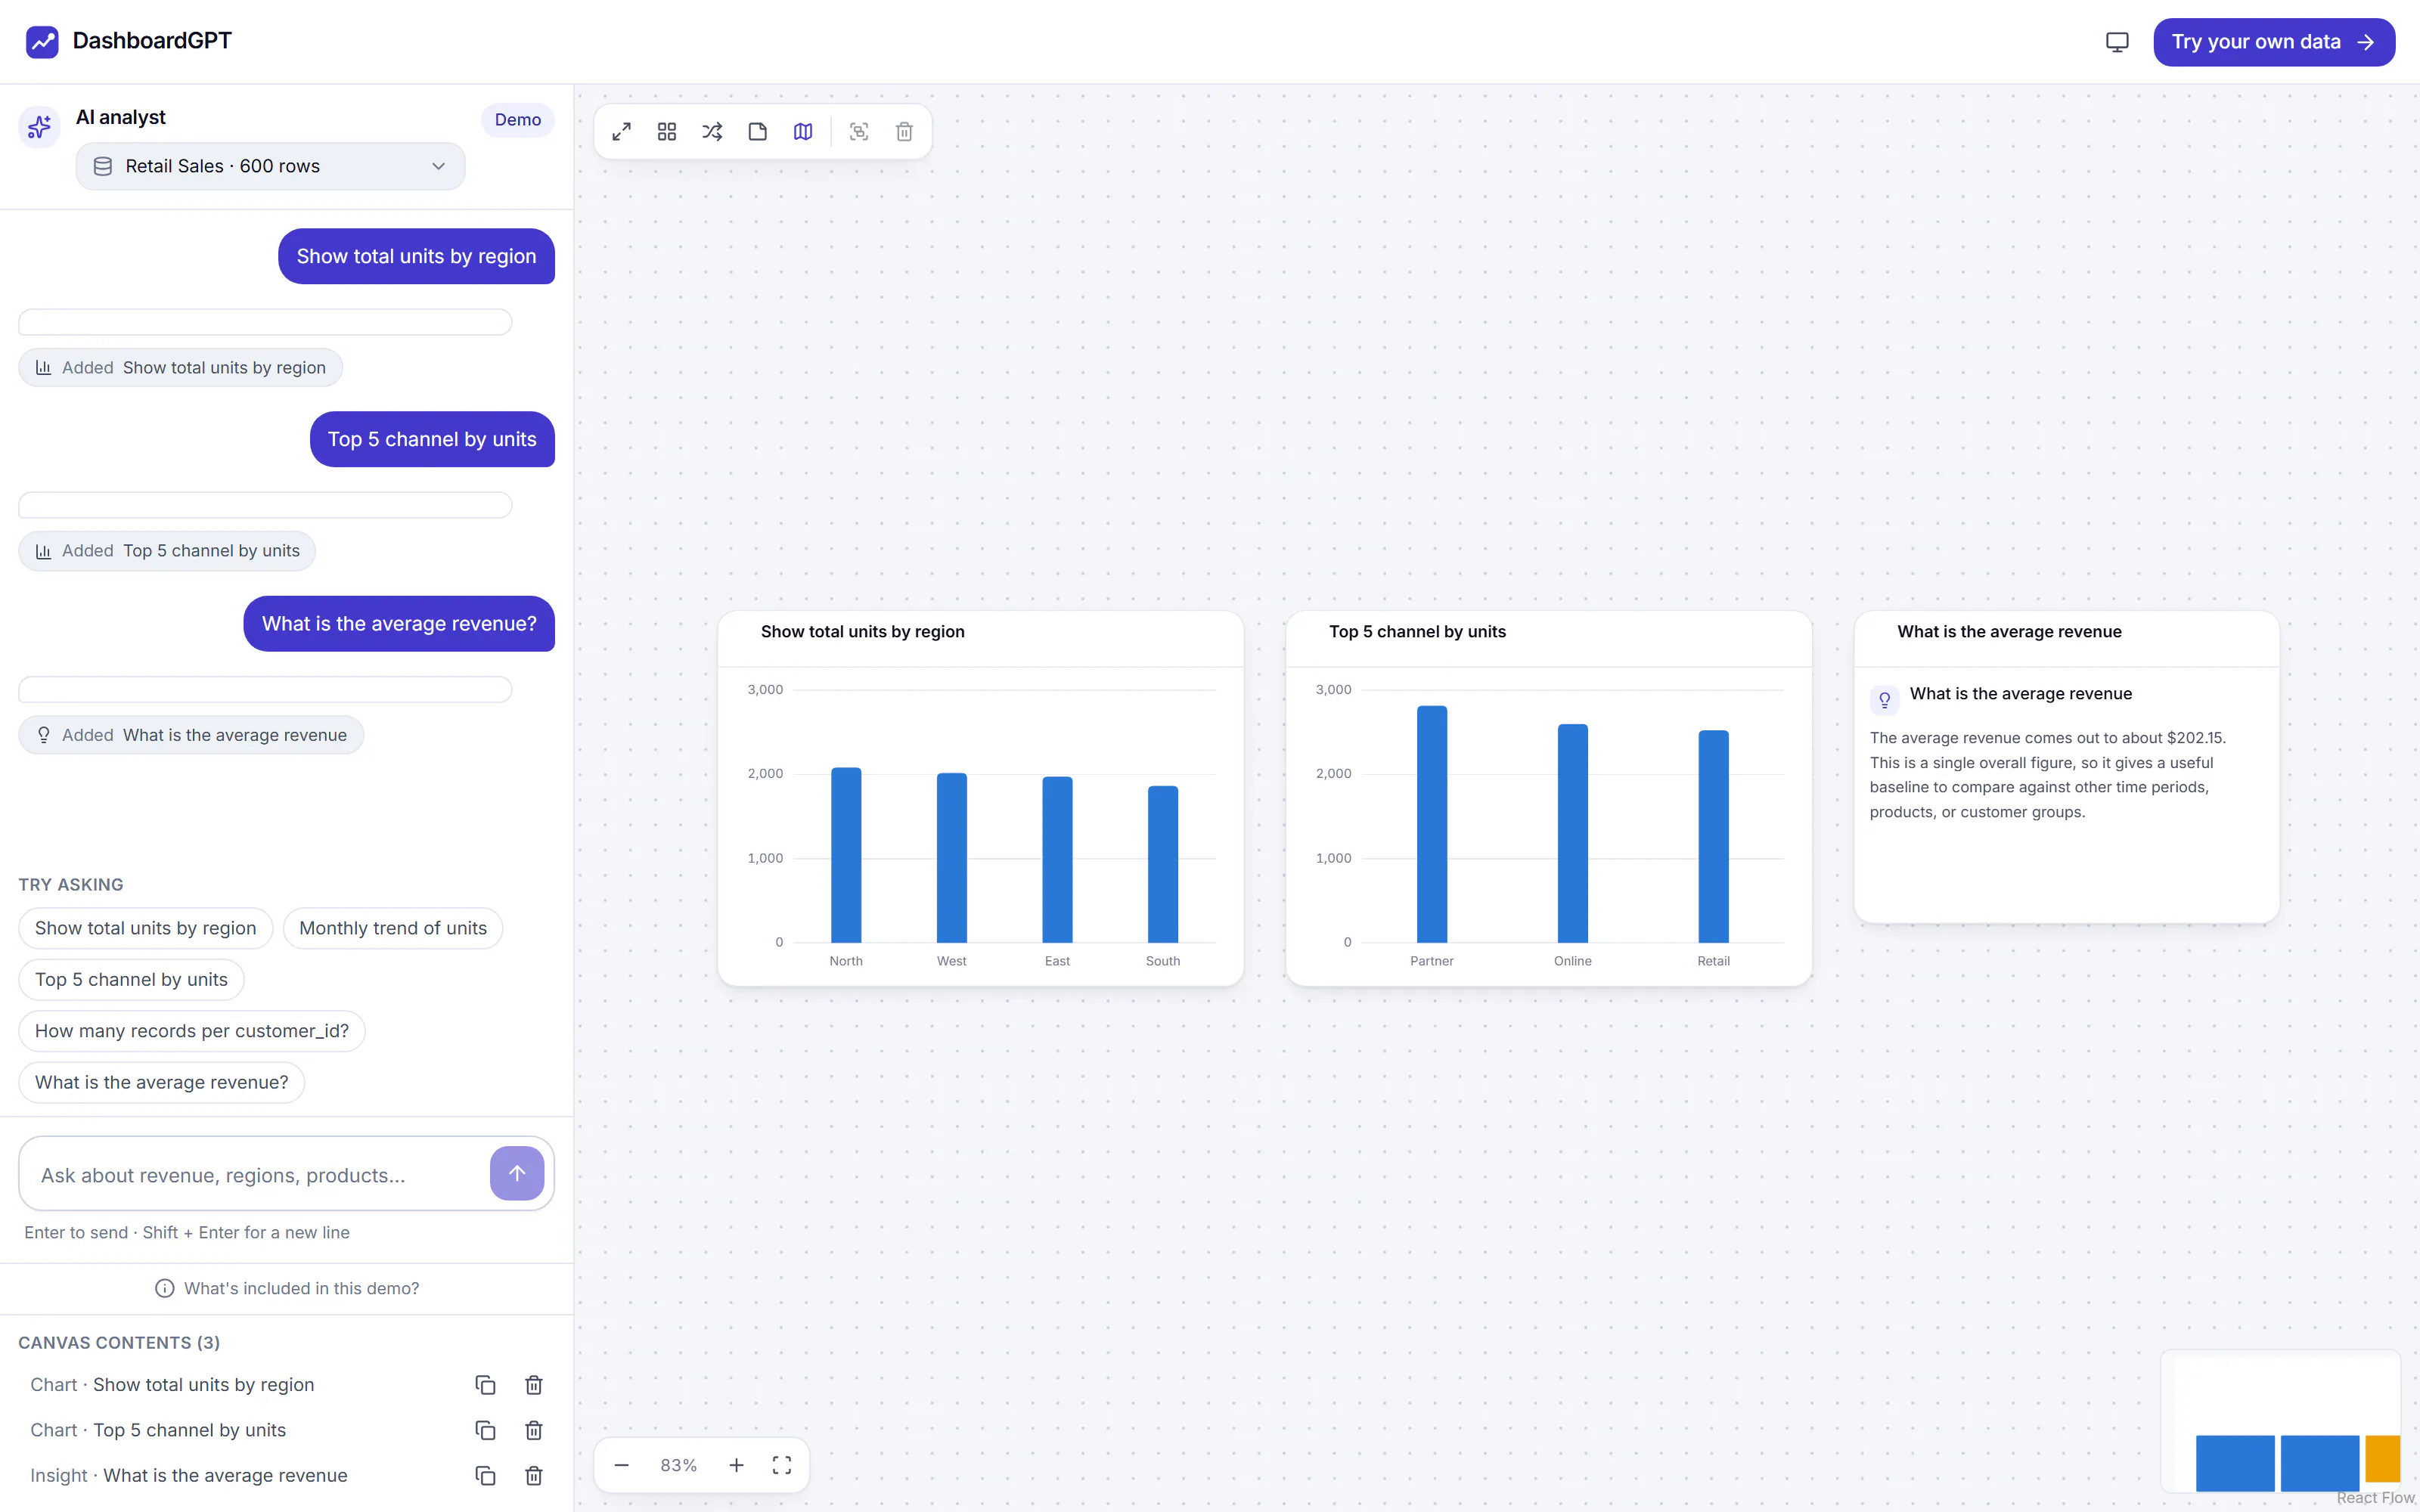The width and height of the screenshot is (2420, 1512).
Task: Open 'What's included in this demo?' link
Action: tap(287, 1288)
